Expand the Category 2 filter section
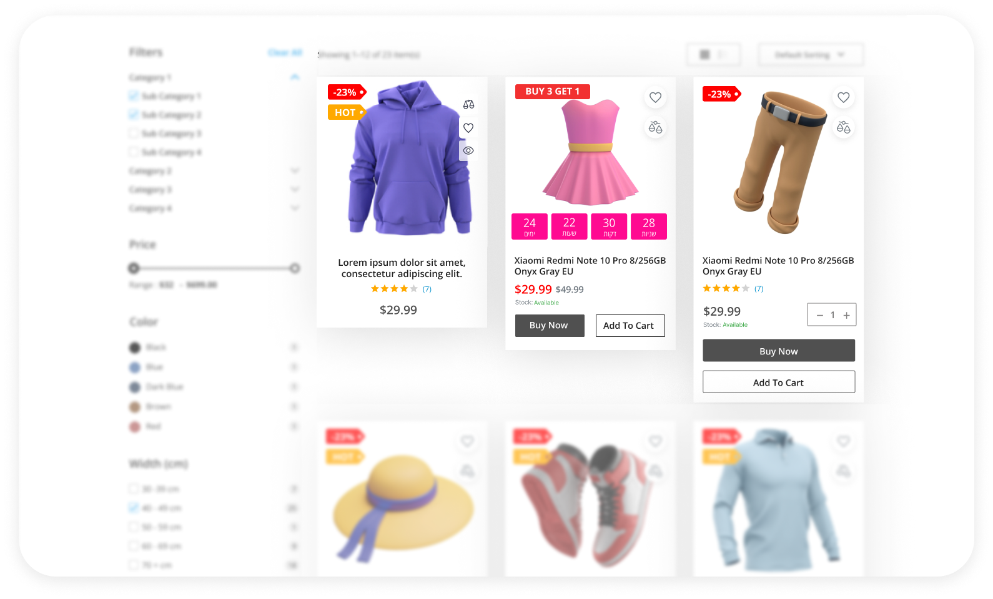This screenshot has height=599, width=993. tap(295, 171)
